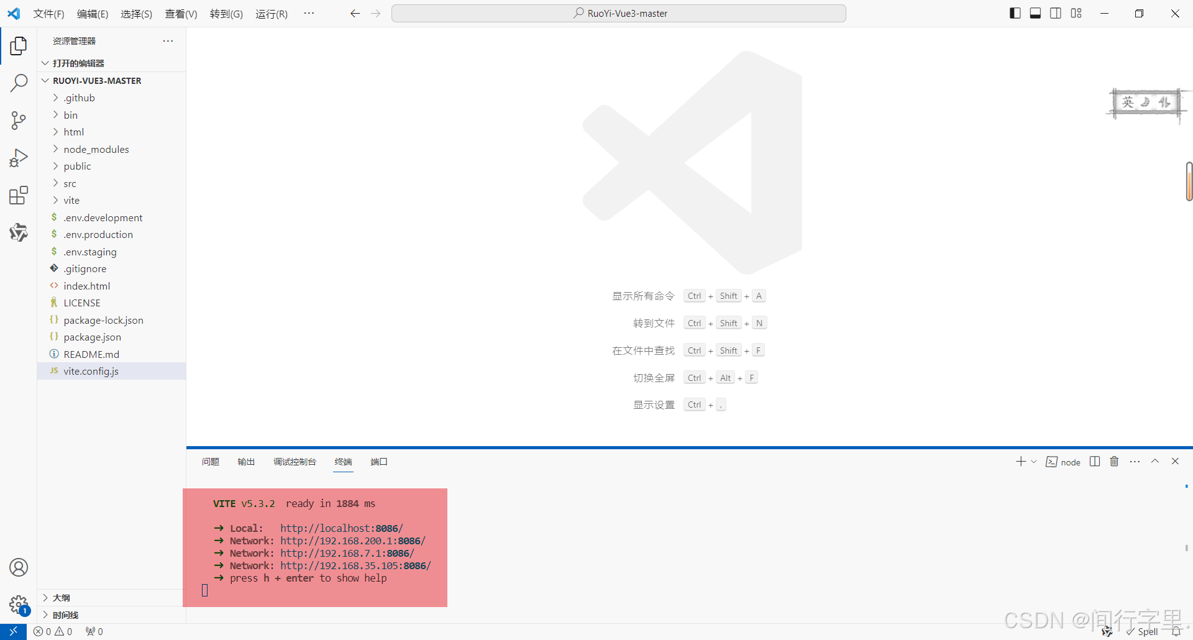Click the terminal vertical scrollbar
Screen dimensions: 1193x640
click(x=1187, y=548)
